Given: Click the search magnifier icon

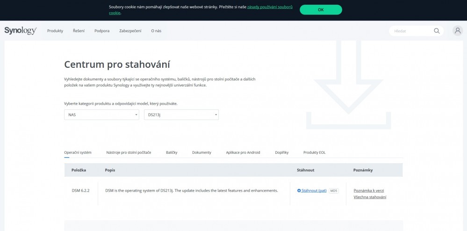Looking at the screenshot, I should 437,31.
